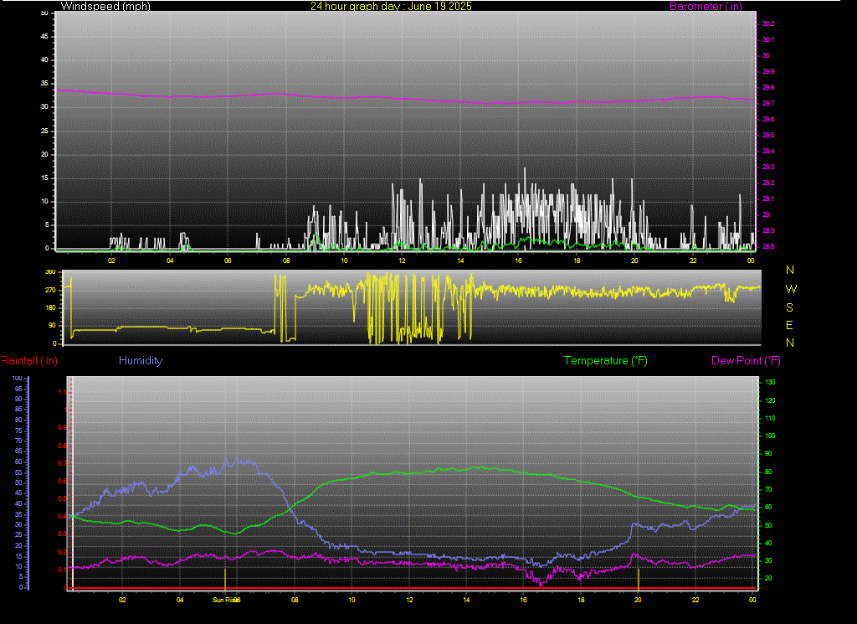Click the "W" compass direction label
The height and width of the screenshot is (624, 857).
click(x=791, y=289)
